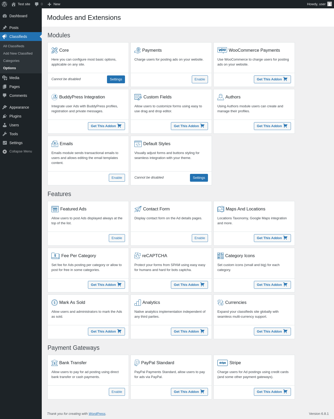Click the Fee Per Category dollar icon
Screen dimensions: 334x419
coord(56,256)
